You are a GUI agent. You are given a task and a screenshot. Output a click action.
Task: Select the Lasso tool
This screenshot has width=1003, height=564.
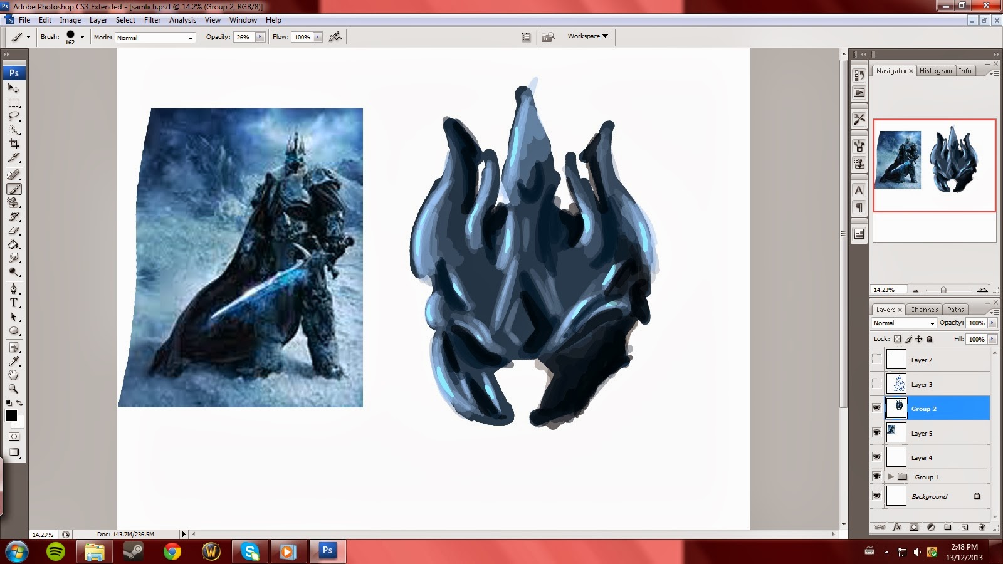tap(14, 117)
